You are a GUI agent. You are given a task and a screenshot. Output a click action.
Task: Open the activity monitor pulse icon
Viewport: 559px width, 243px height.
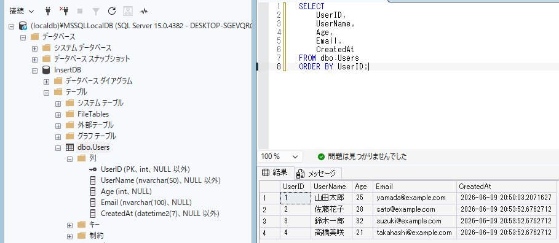[x=144, y=12]
